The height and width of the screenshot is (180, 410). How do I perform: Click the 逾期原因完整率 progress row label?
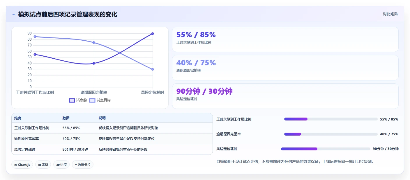coord(229,134)
